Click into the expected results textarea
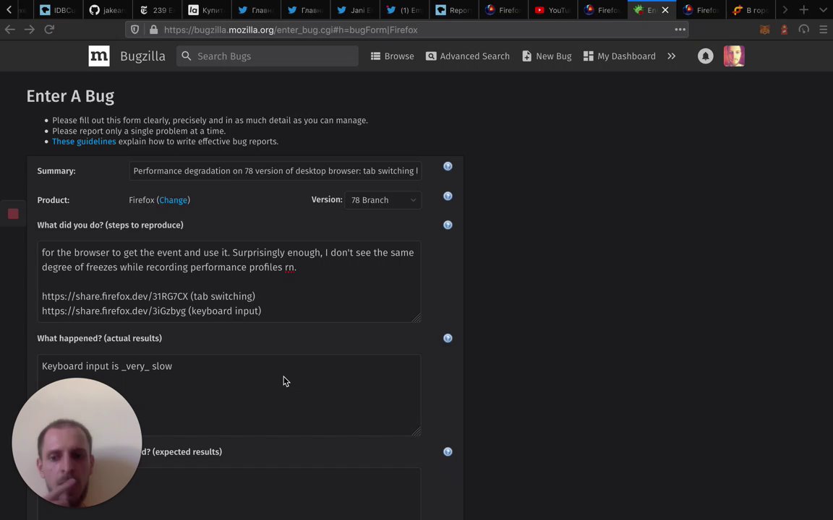 [229, 493]
